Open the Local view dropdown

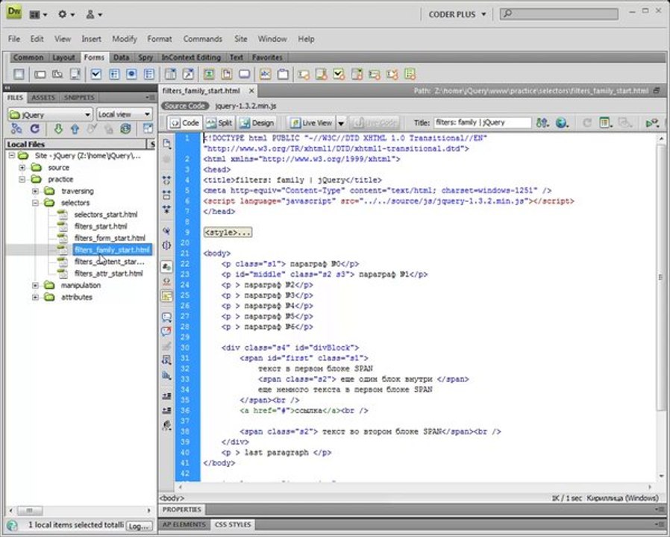point(125,115)
